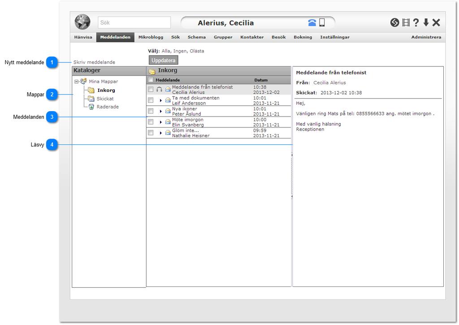Click the Inkorg folder icon in tree

91,90
